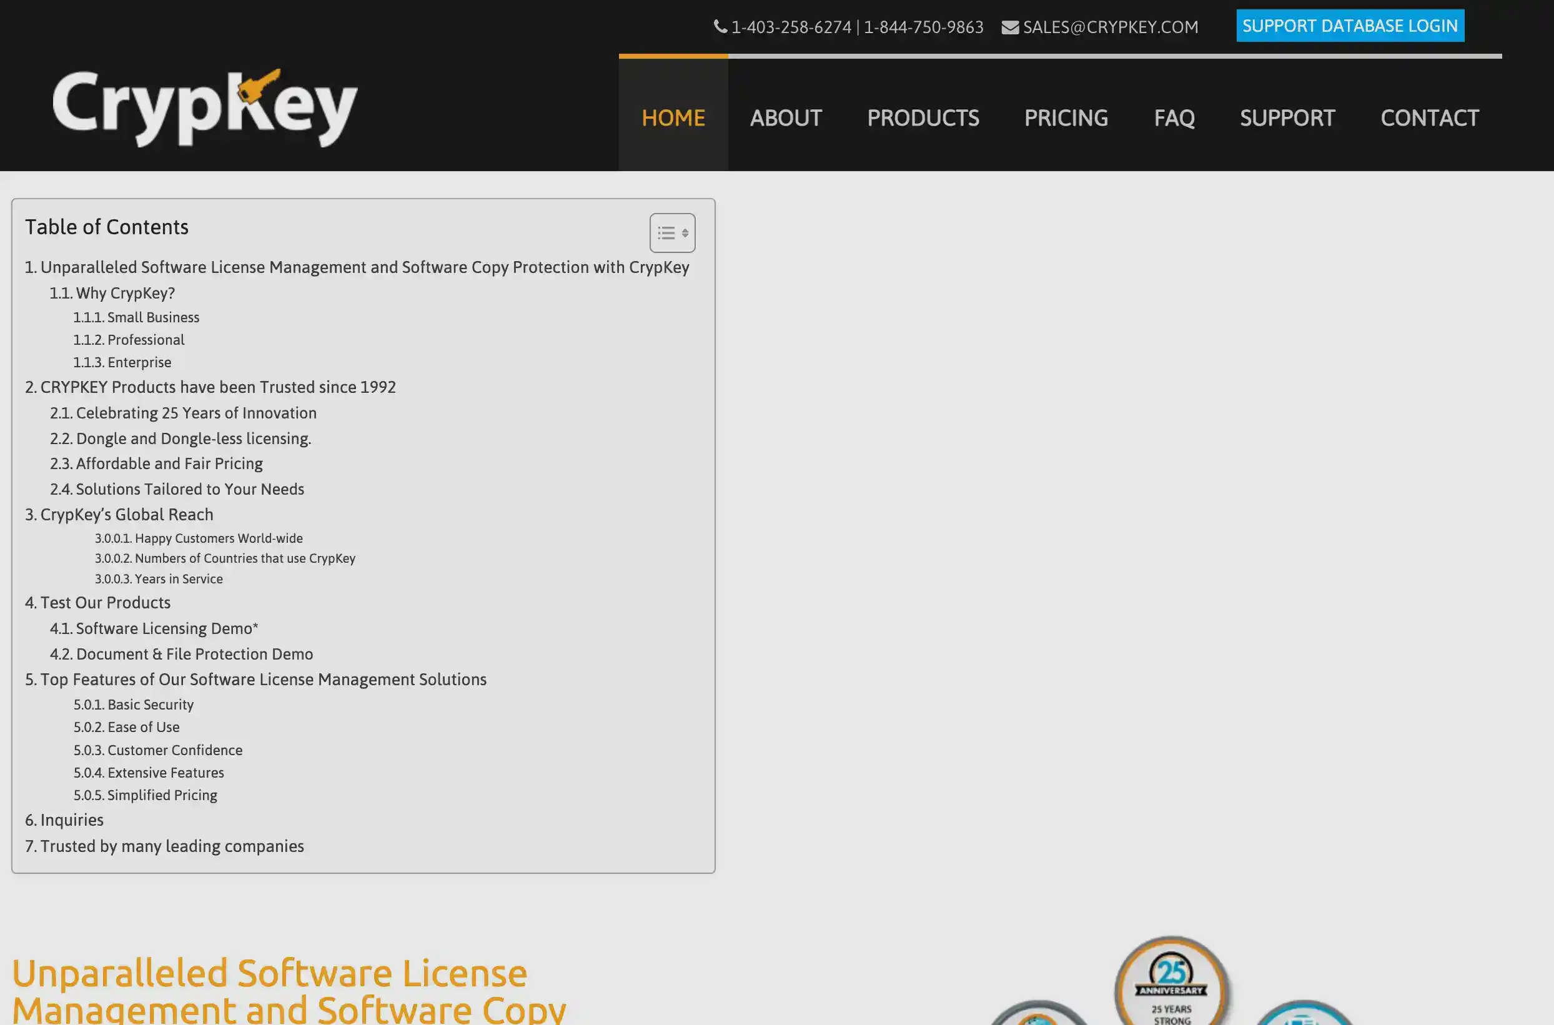1554x1025 pixels.
Task: Click Trusted by many leading companies
Action: 164,846
